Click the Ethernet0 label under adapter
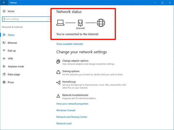Viewport: 174px width, 130px height. click(80, 28)
